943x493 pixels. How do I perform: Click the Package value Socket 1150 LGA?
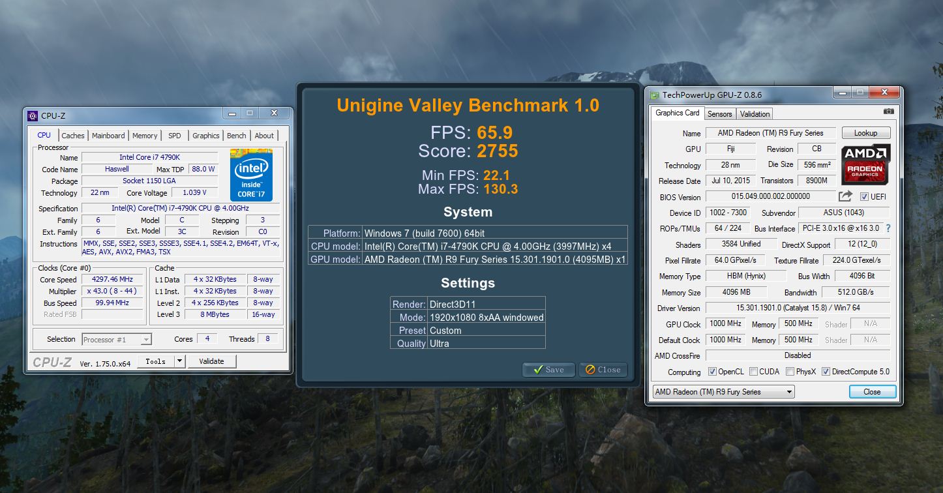tap(149, 181)
